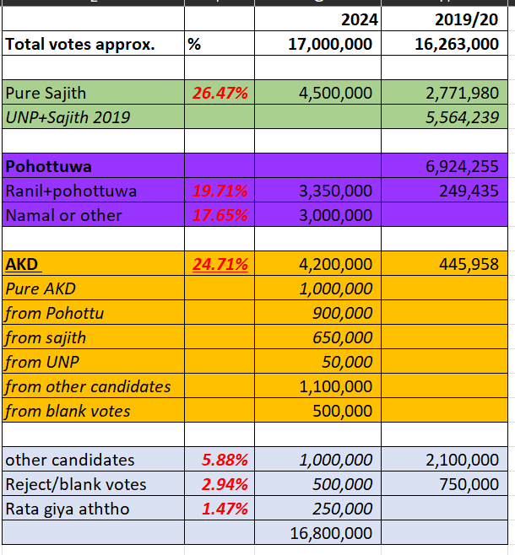Click the Pure Sajith label cell

pyautogui.click(x=93, y=93)
